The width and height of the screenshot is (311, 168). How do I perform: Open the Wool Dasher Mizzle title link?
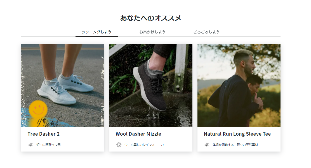pyautogui.click(x=138, y=134)
